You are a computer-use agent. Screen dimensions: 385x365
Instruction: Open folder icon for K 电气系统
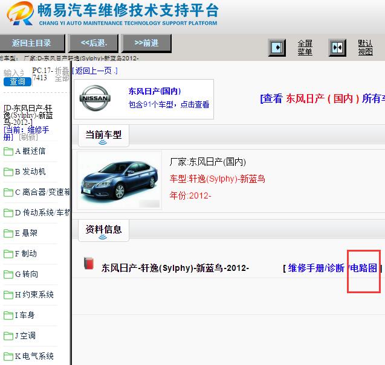click(8, 356)
